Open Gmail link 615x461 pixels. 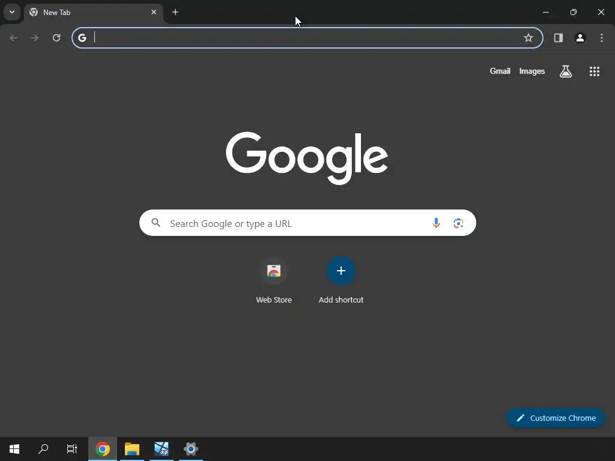pos(500,71)
